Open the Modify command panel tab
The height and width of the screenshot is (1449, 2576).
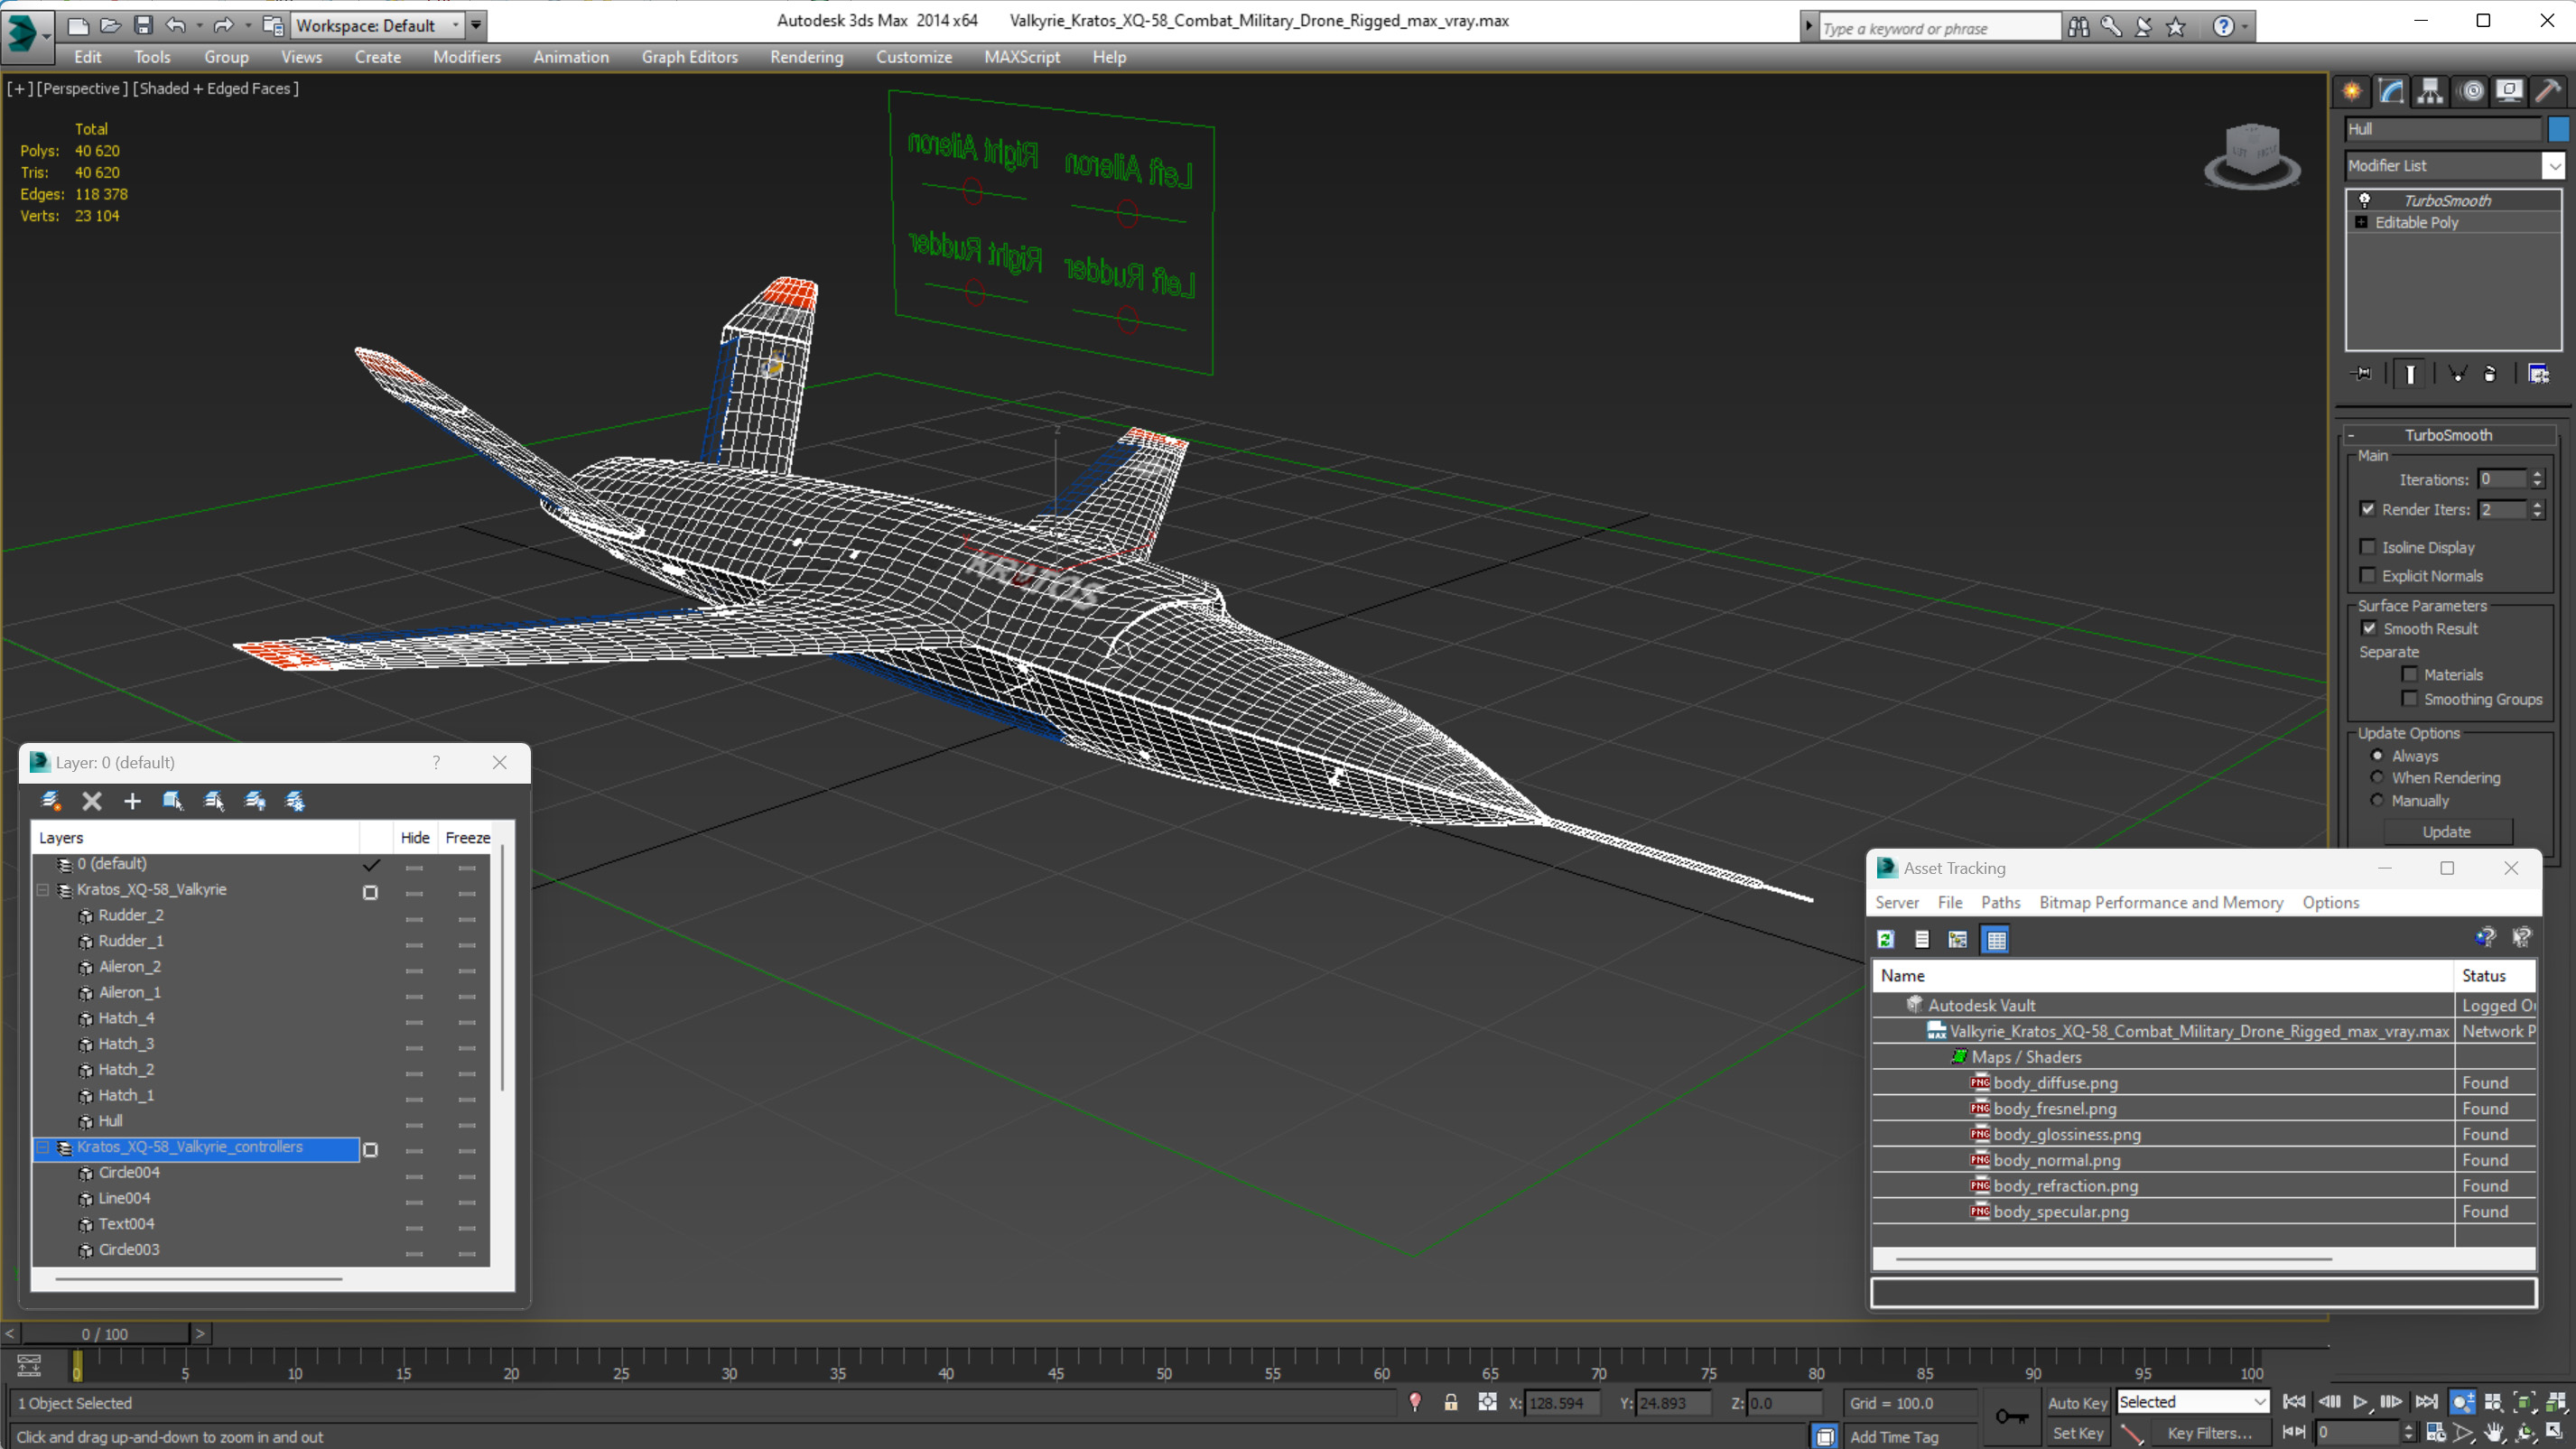(x=2391, y=92)
